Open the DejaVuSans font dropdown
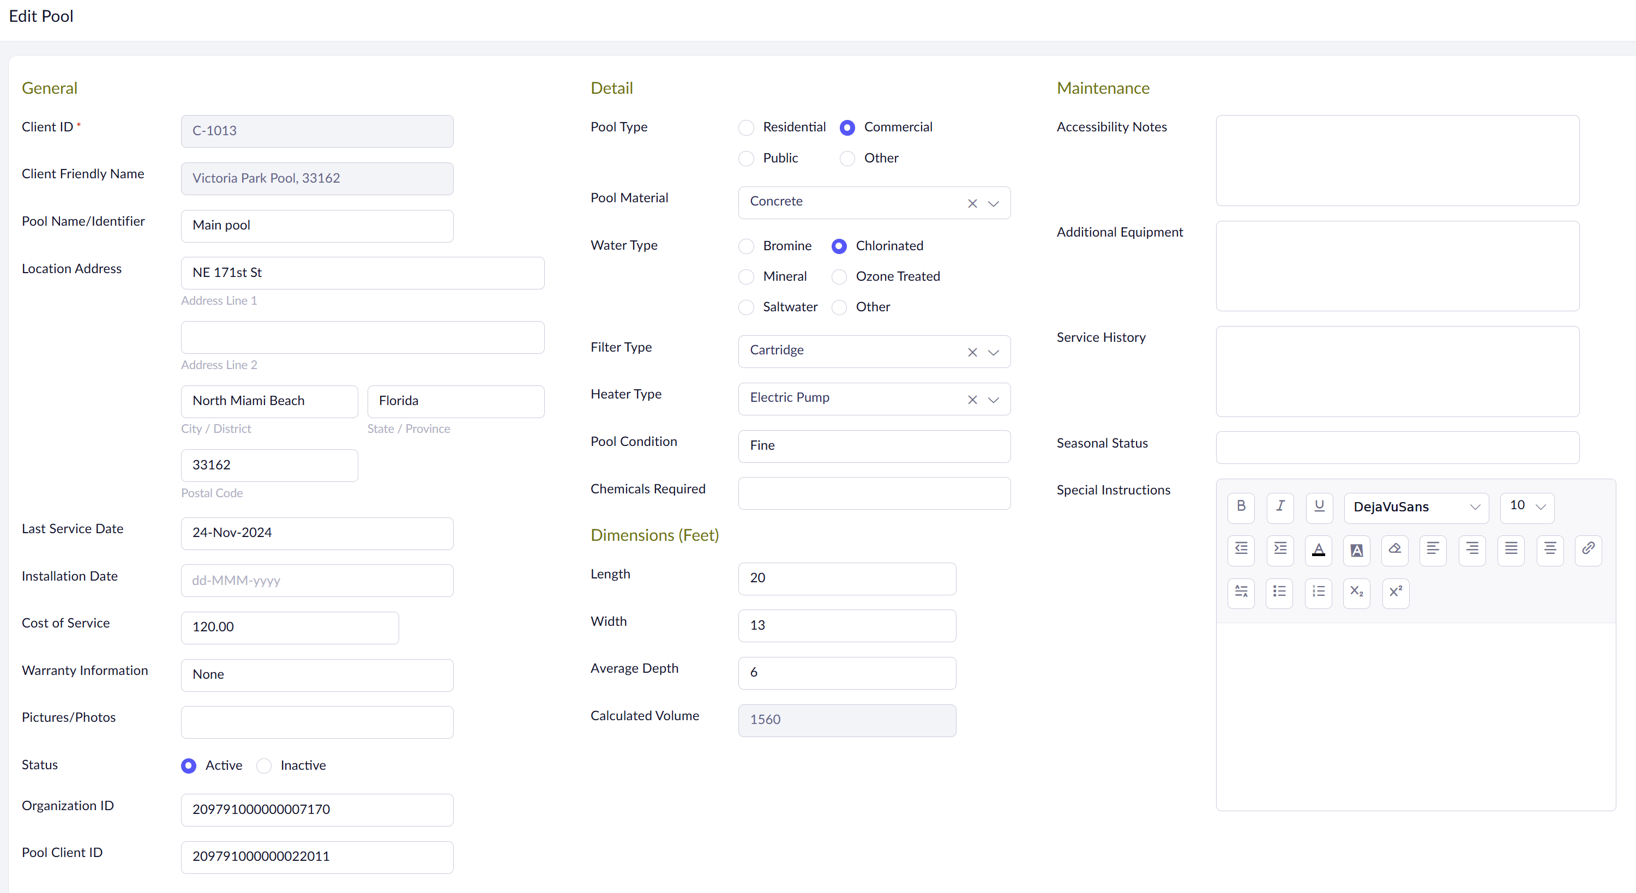Screen dimensions: 1636x893 tap(1416, 508)
